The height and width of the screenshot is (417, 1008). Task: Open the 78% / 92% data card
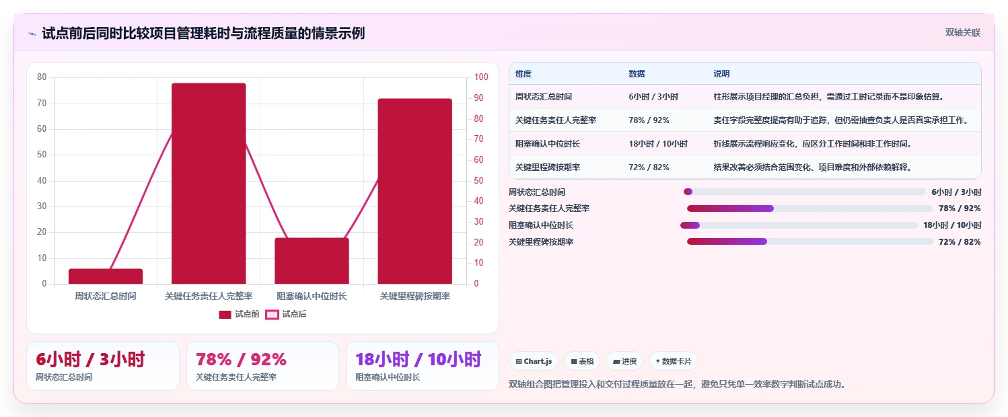pyautogui.click(x=262, y=366)
